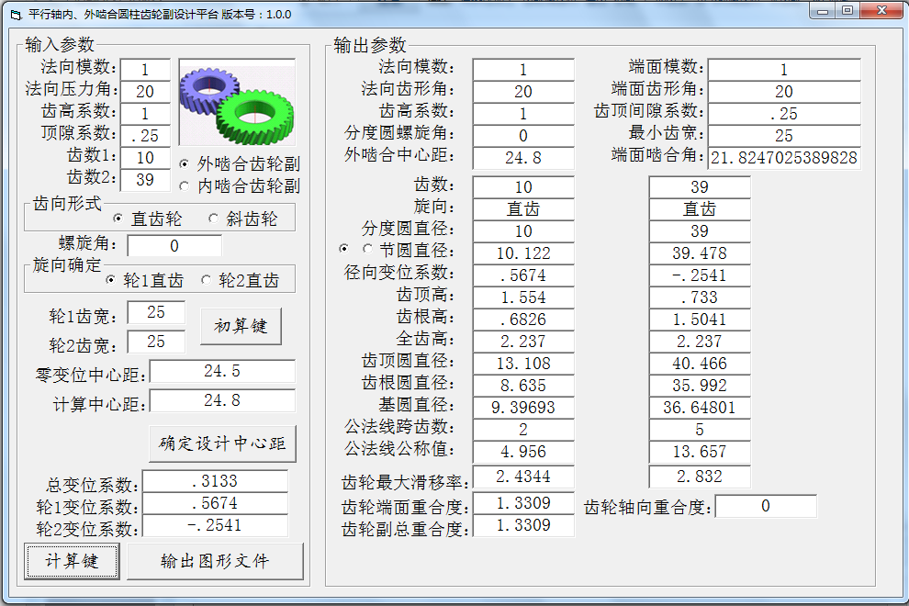
Task: Click the 齿轮最大滑移率 value 2.832
Action: click(700, 477)
